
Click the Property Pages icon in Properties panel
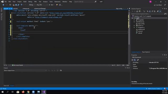138,60
